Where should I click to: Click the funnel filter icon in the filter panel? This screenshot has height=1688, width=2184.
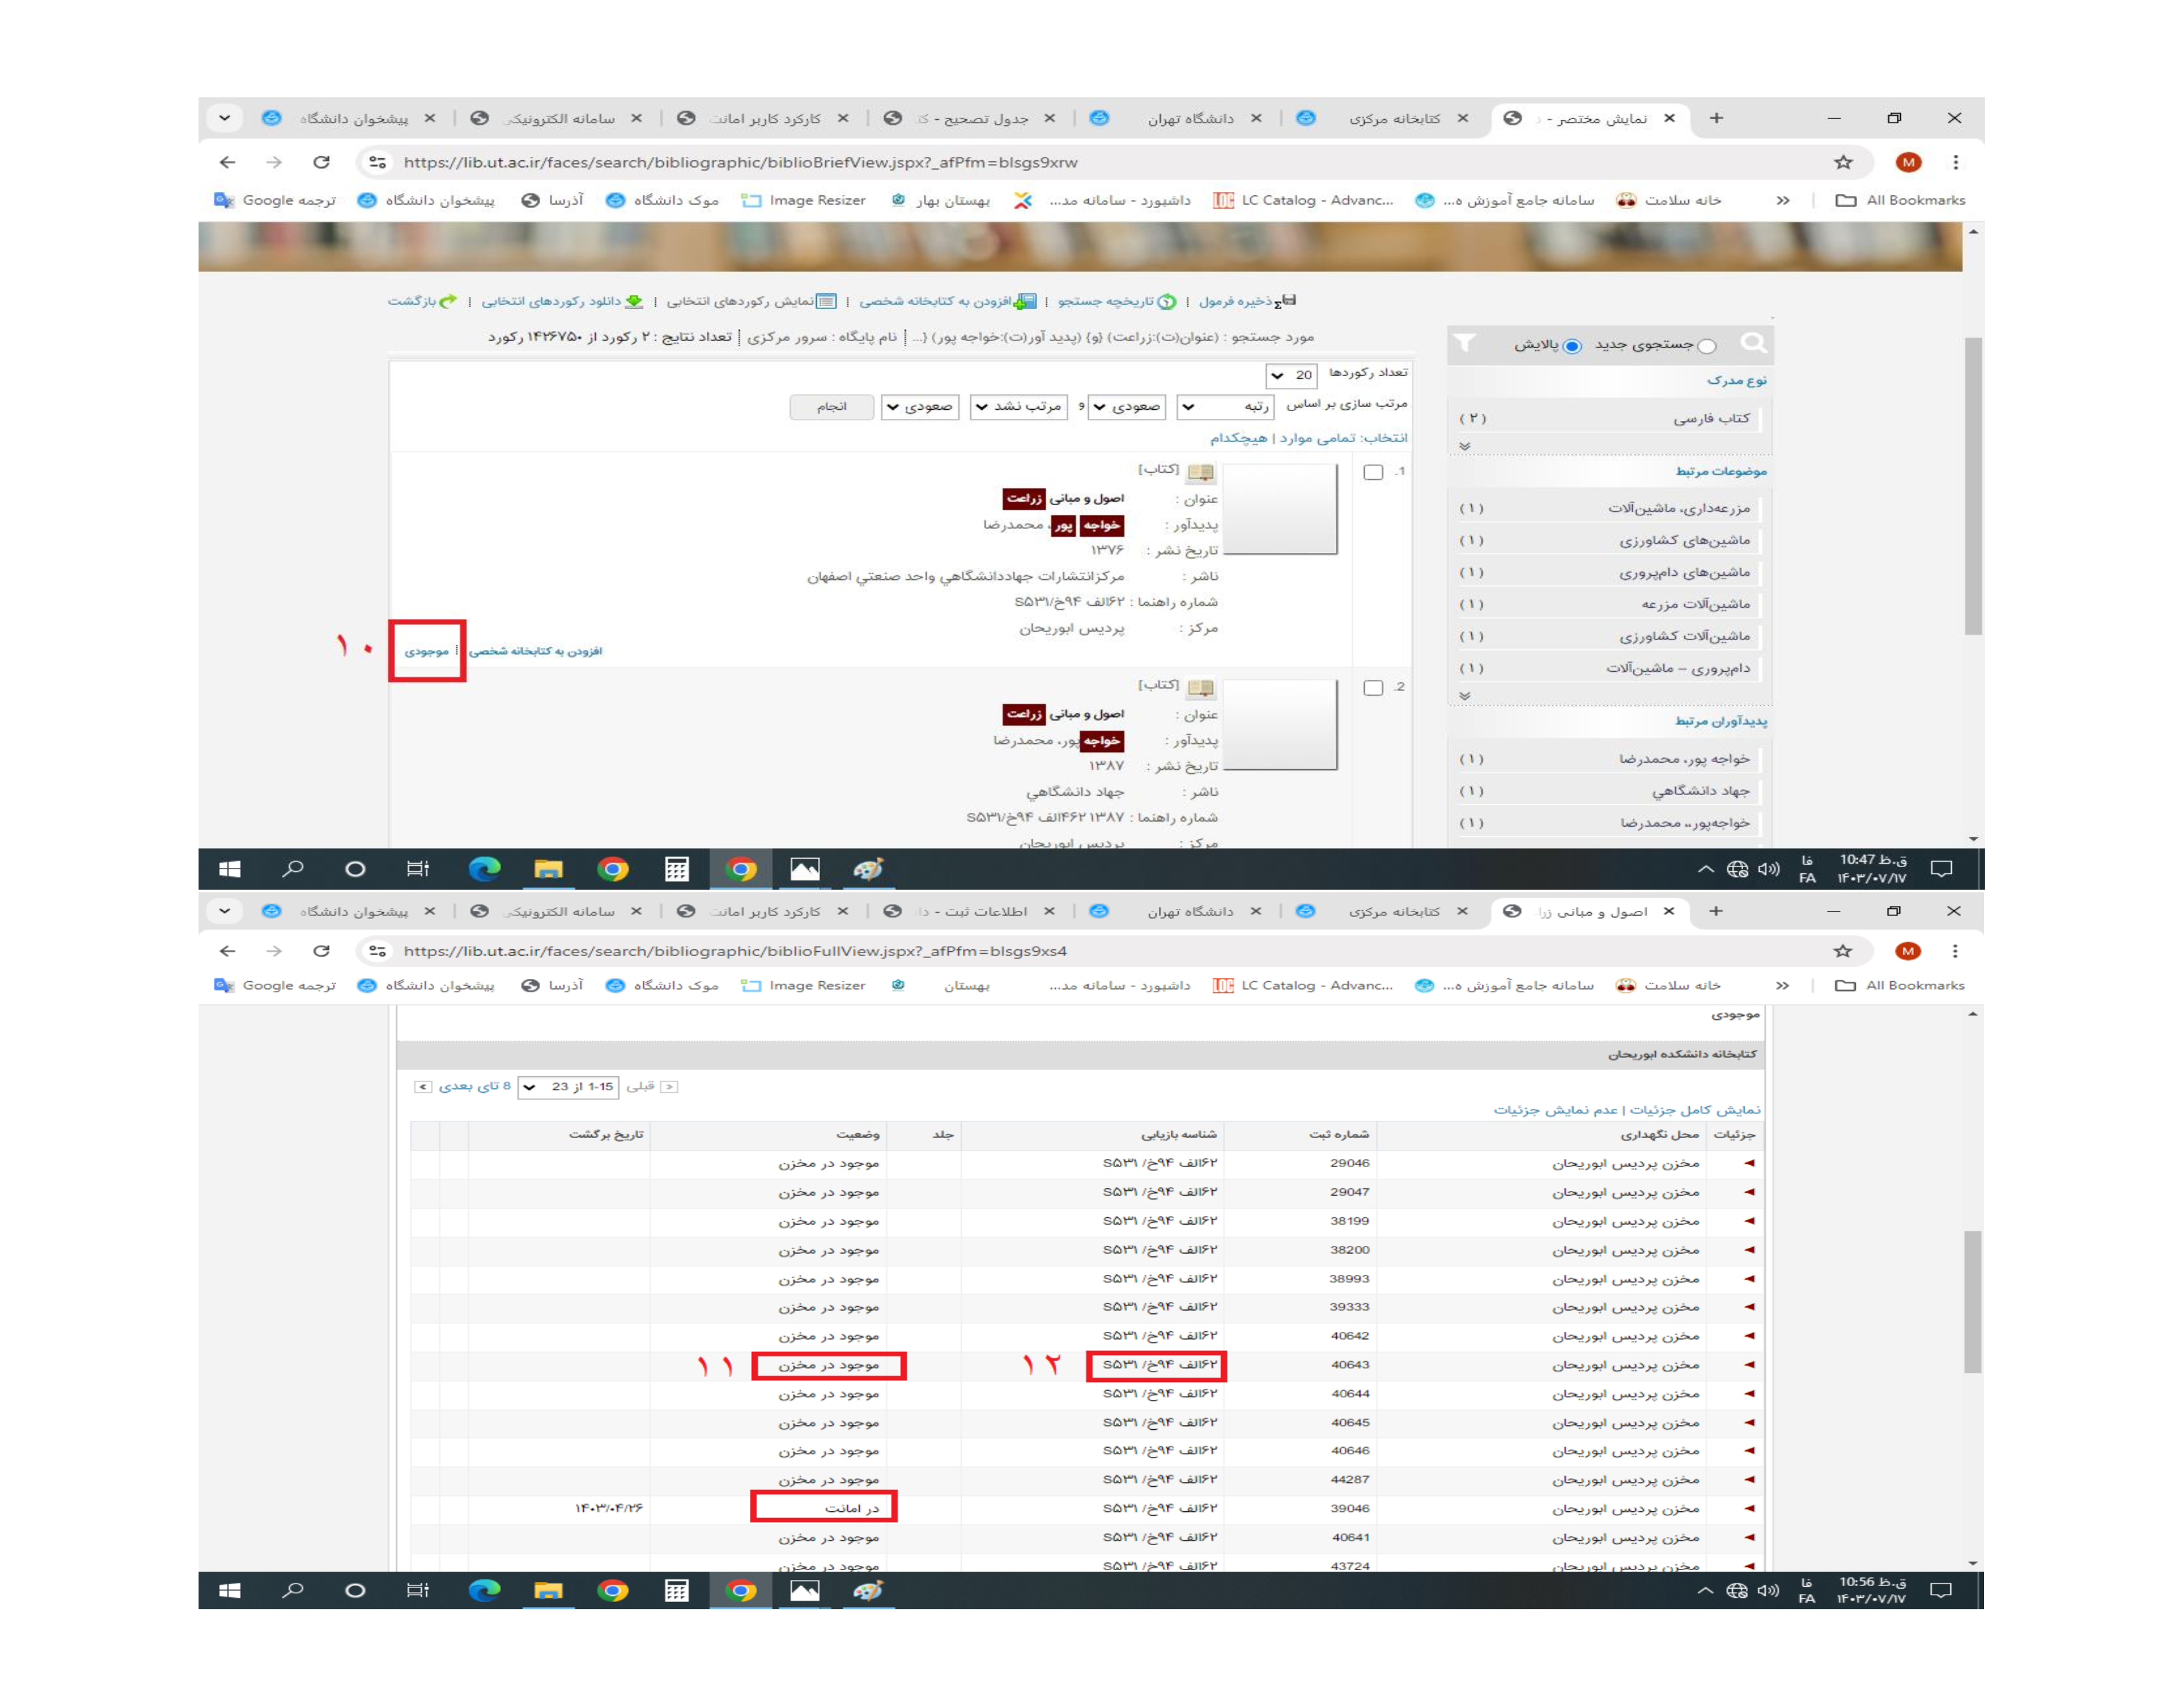1464,343
